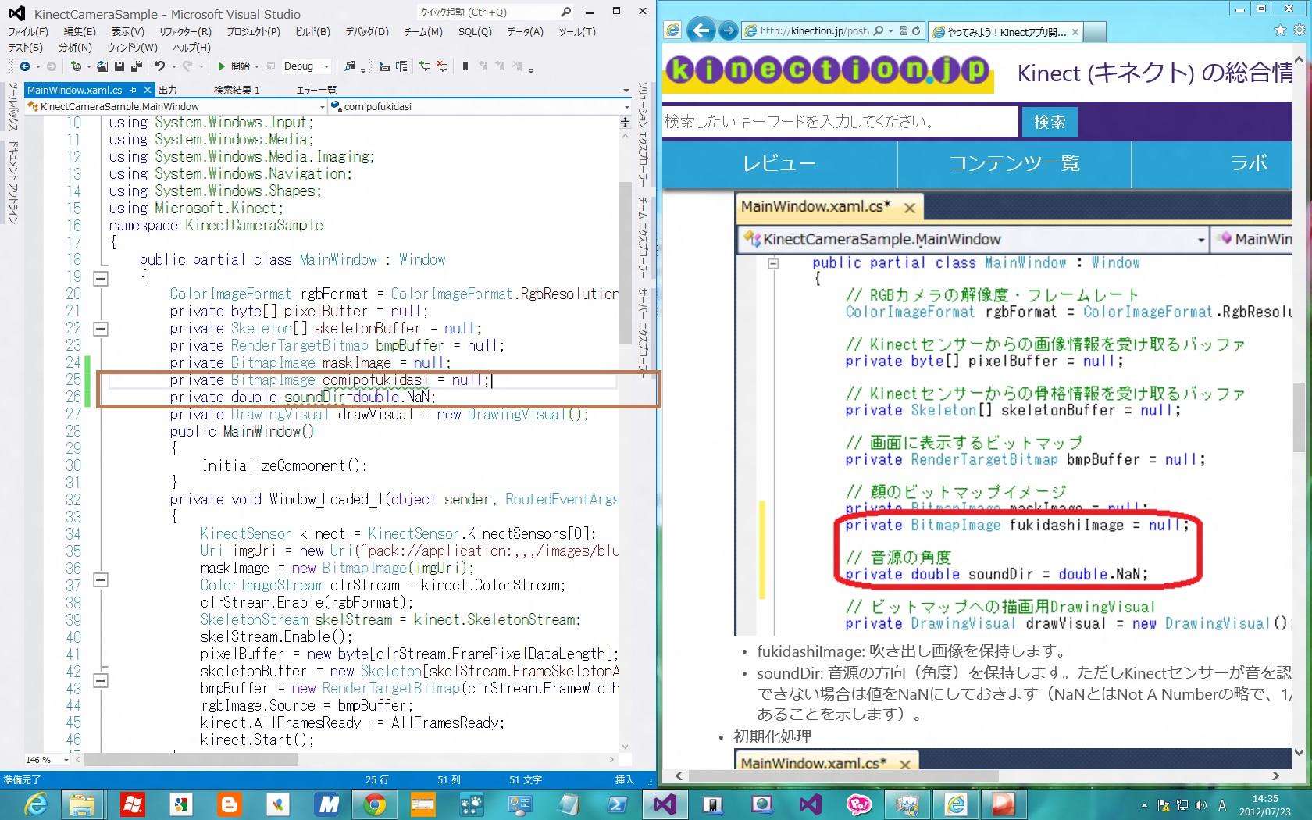Refresh the page in Internet Explorer
Viewport: 1312px width, 820px height.
point(916,30)
